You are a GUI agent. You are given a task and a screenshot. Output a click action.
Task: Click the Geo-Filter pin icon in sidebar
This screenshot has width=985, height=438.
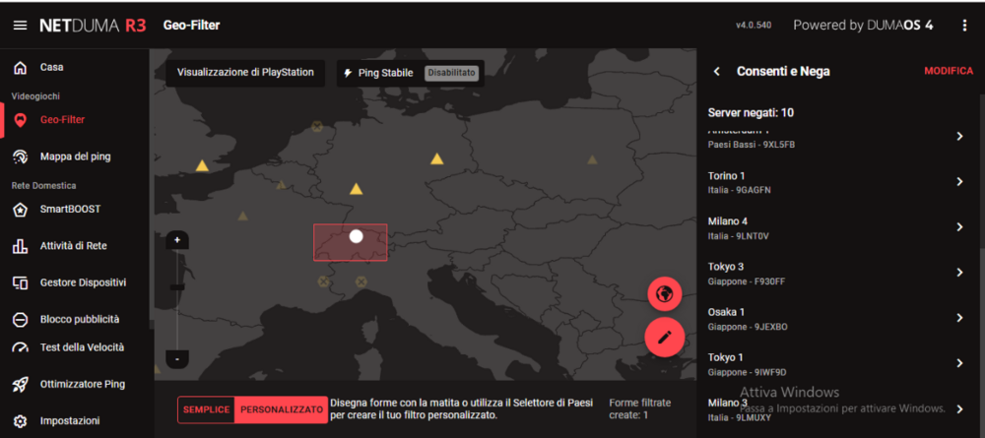(x=20, y=120)
